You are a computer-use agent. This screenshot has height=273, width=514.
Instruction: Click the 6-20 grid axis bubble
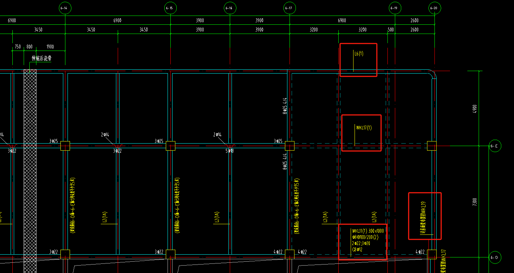click(435, 8)
